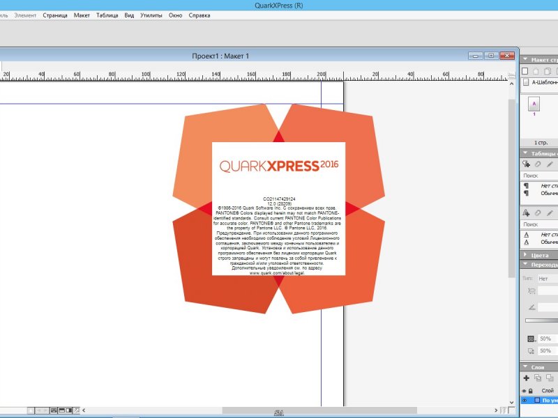Edit the paragraph style with pencil icon
Screen dimensions: 558x418
click(x=550, y=164)
